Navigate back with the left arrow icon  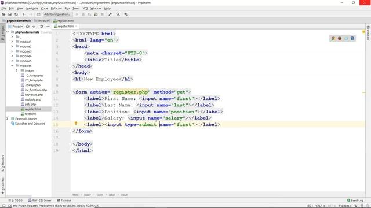[24, 14]
